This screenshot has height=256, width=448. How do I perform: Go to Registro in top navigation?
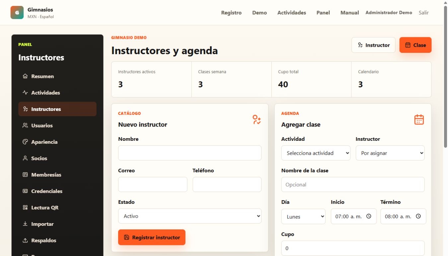point(231,13)
